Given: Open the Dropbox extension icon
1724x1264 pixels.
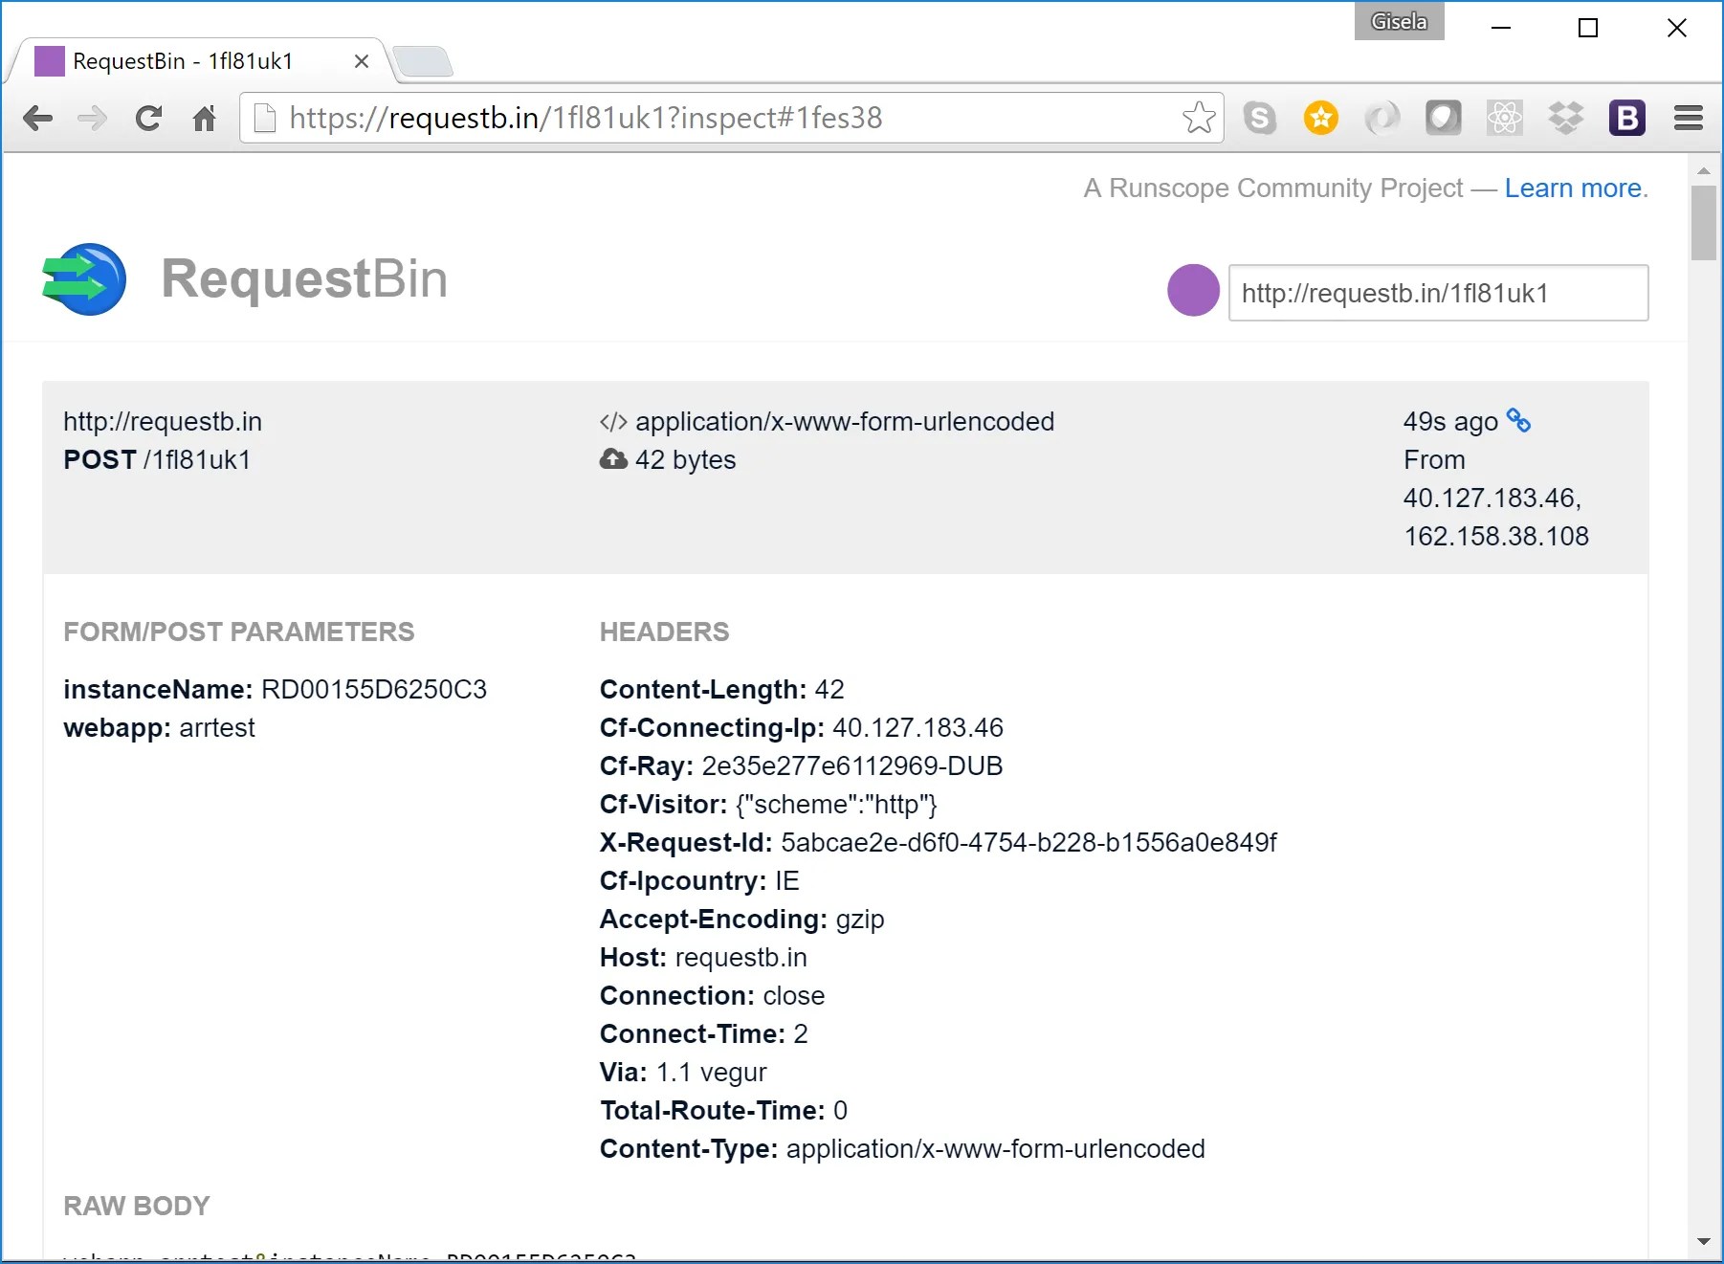Looking at the screenshot, I should tap(1566, 118).
